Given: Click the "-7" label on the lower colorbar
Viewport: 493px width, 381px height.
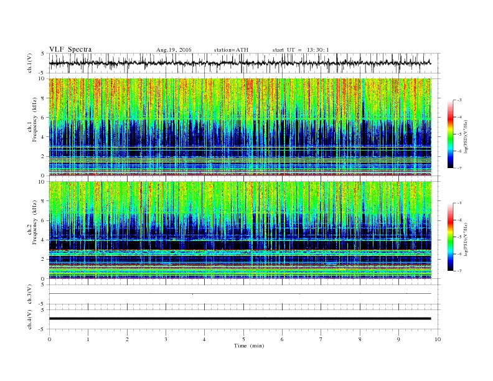Looking at the screenshot, I should [x=459, y=271].
